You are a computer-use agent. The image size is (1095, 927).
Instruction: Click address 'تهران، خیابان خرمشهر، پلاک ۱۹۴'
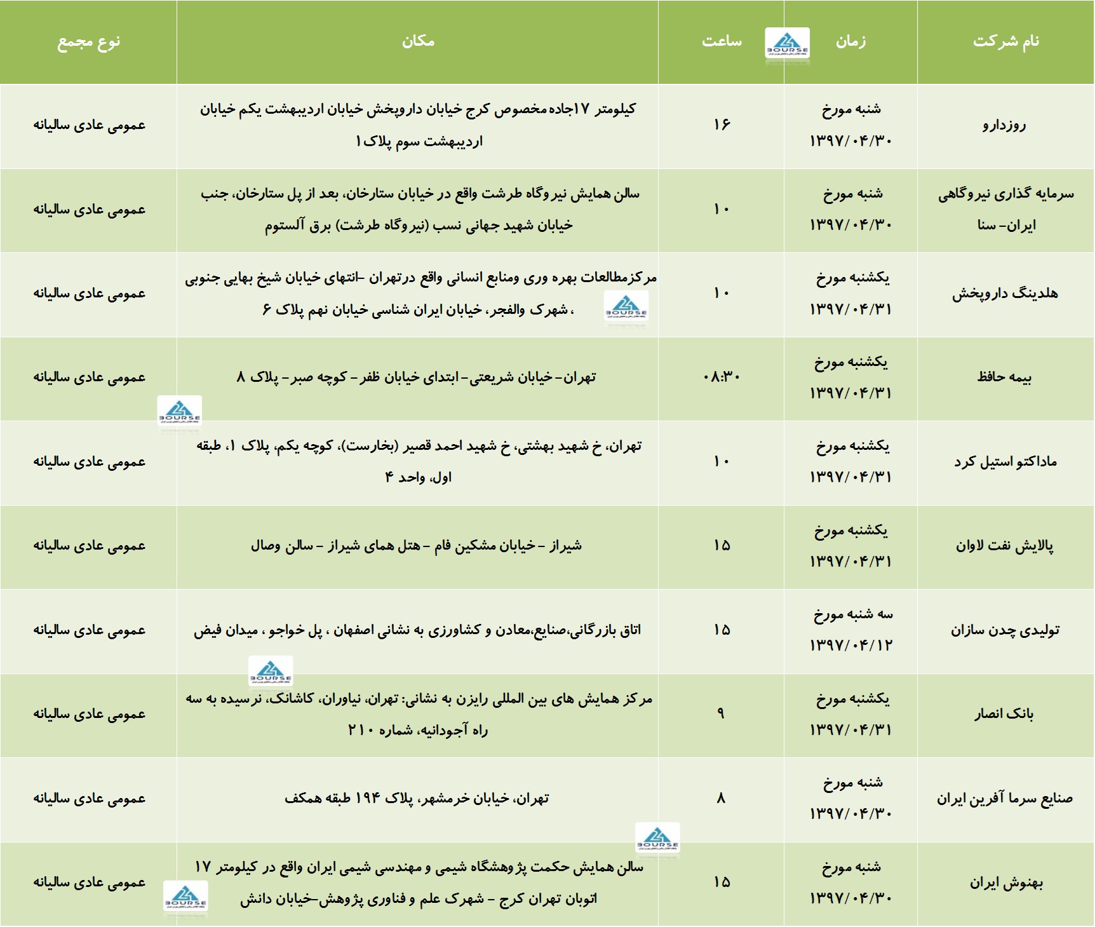tap(417, 799)
